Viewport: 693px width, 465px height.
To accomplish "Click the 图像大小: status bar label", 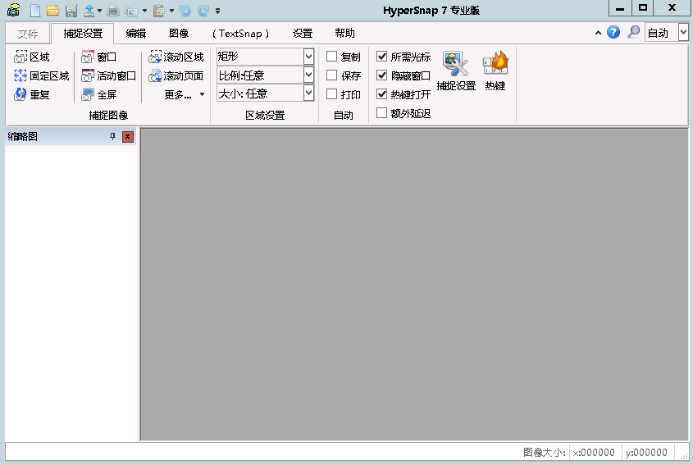I will click(x=544, y=452).
